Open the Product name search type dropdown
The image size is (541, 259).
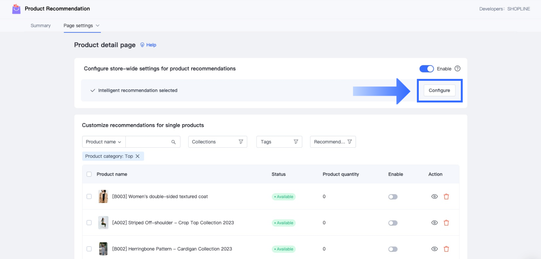(104, 142)
